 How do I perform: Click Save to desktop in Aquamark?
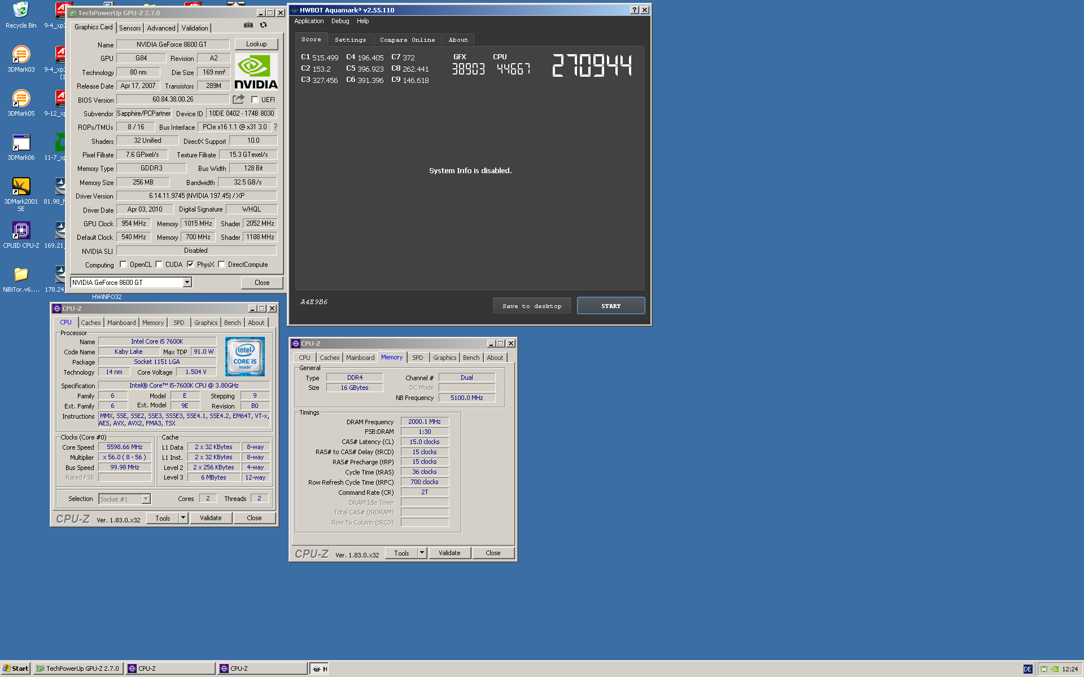532,306
